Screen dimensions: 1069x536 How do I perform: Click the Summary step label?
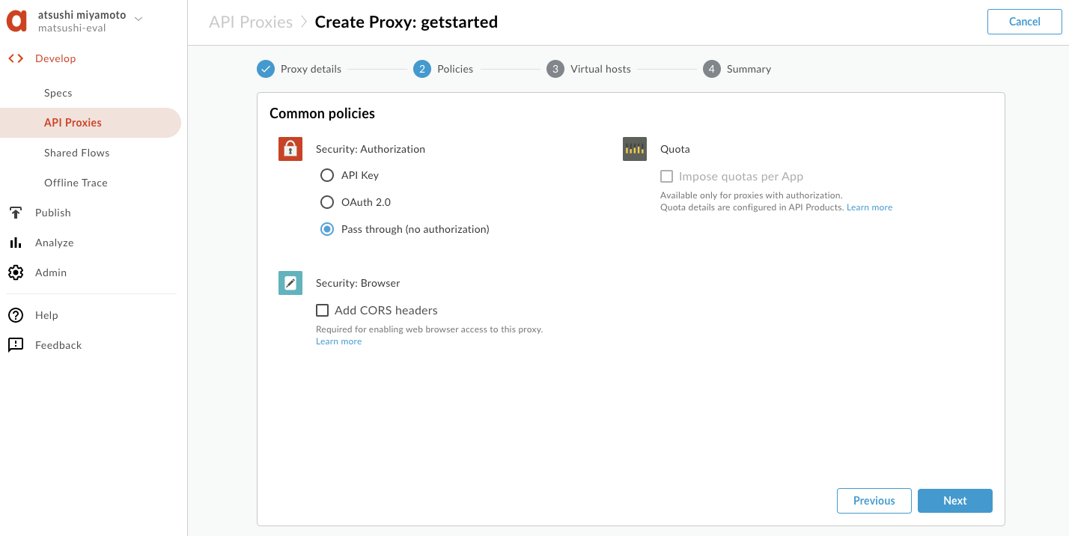click(x=749, y=69)
